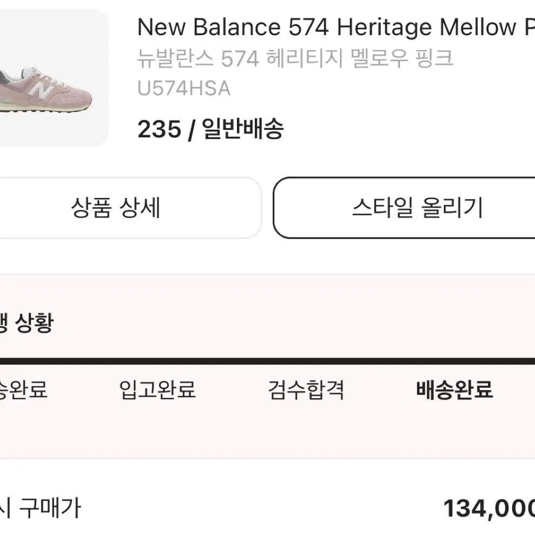Tap the white N logo on the sneaker
Viewport: 535px width, 535px height.
40,90
